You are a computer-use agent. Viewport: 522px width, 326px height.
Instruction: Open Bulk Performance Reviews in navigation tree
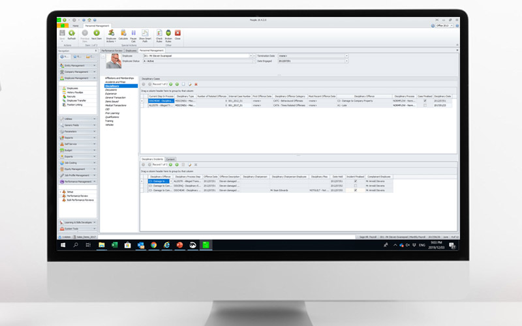pos(80,200)
